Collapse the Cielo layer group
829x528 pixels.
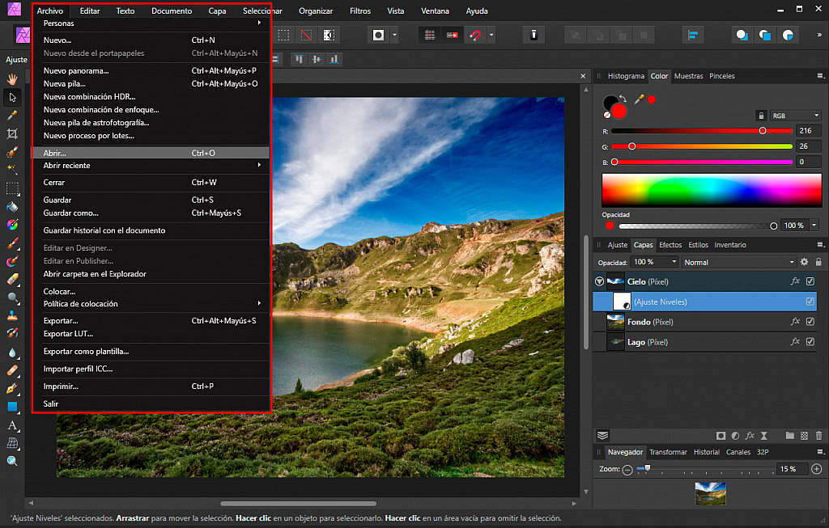[599, 281]
